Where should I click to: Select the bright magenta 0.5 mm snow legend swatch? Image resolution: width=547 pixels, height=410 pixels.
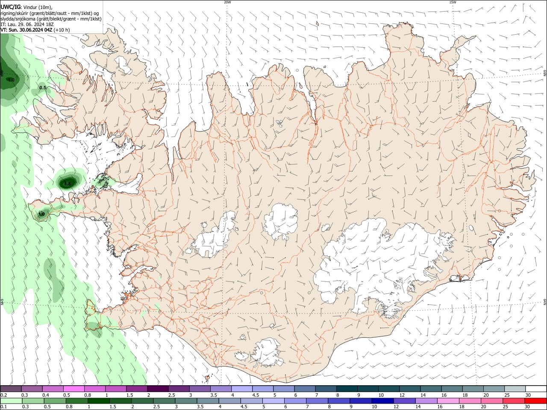[x=74, y=389]
